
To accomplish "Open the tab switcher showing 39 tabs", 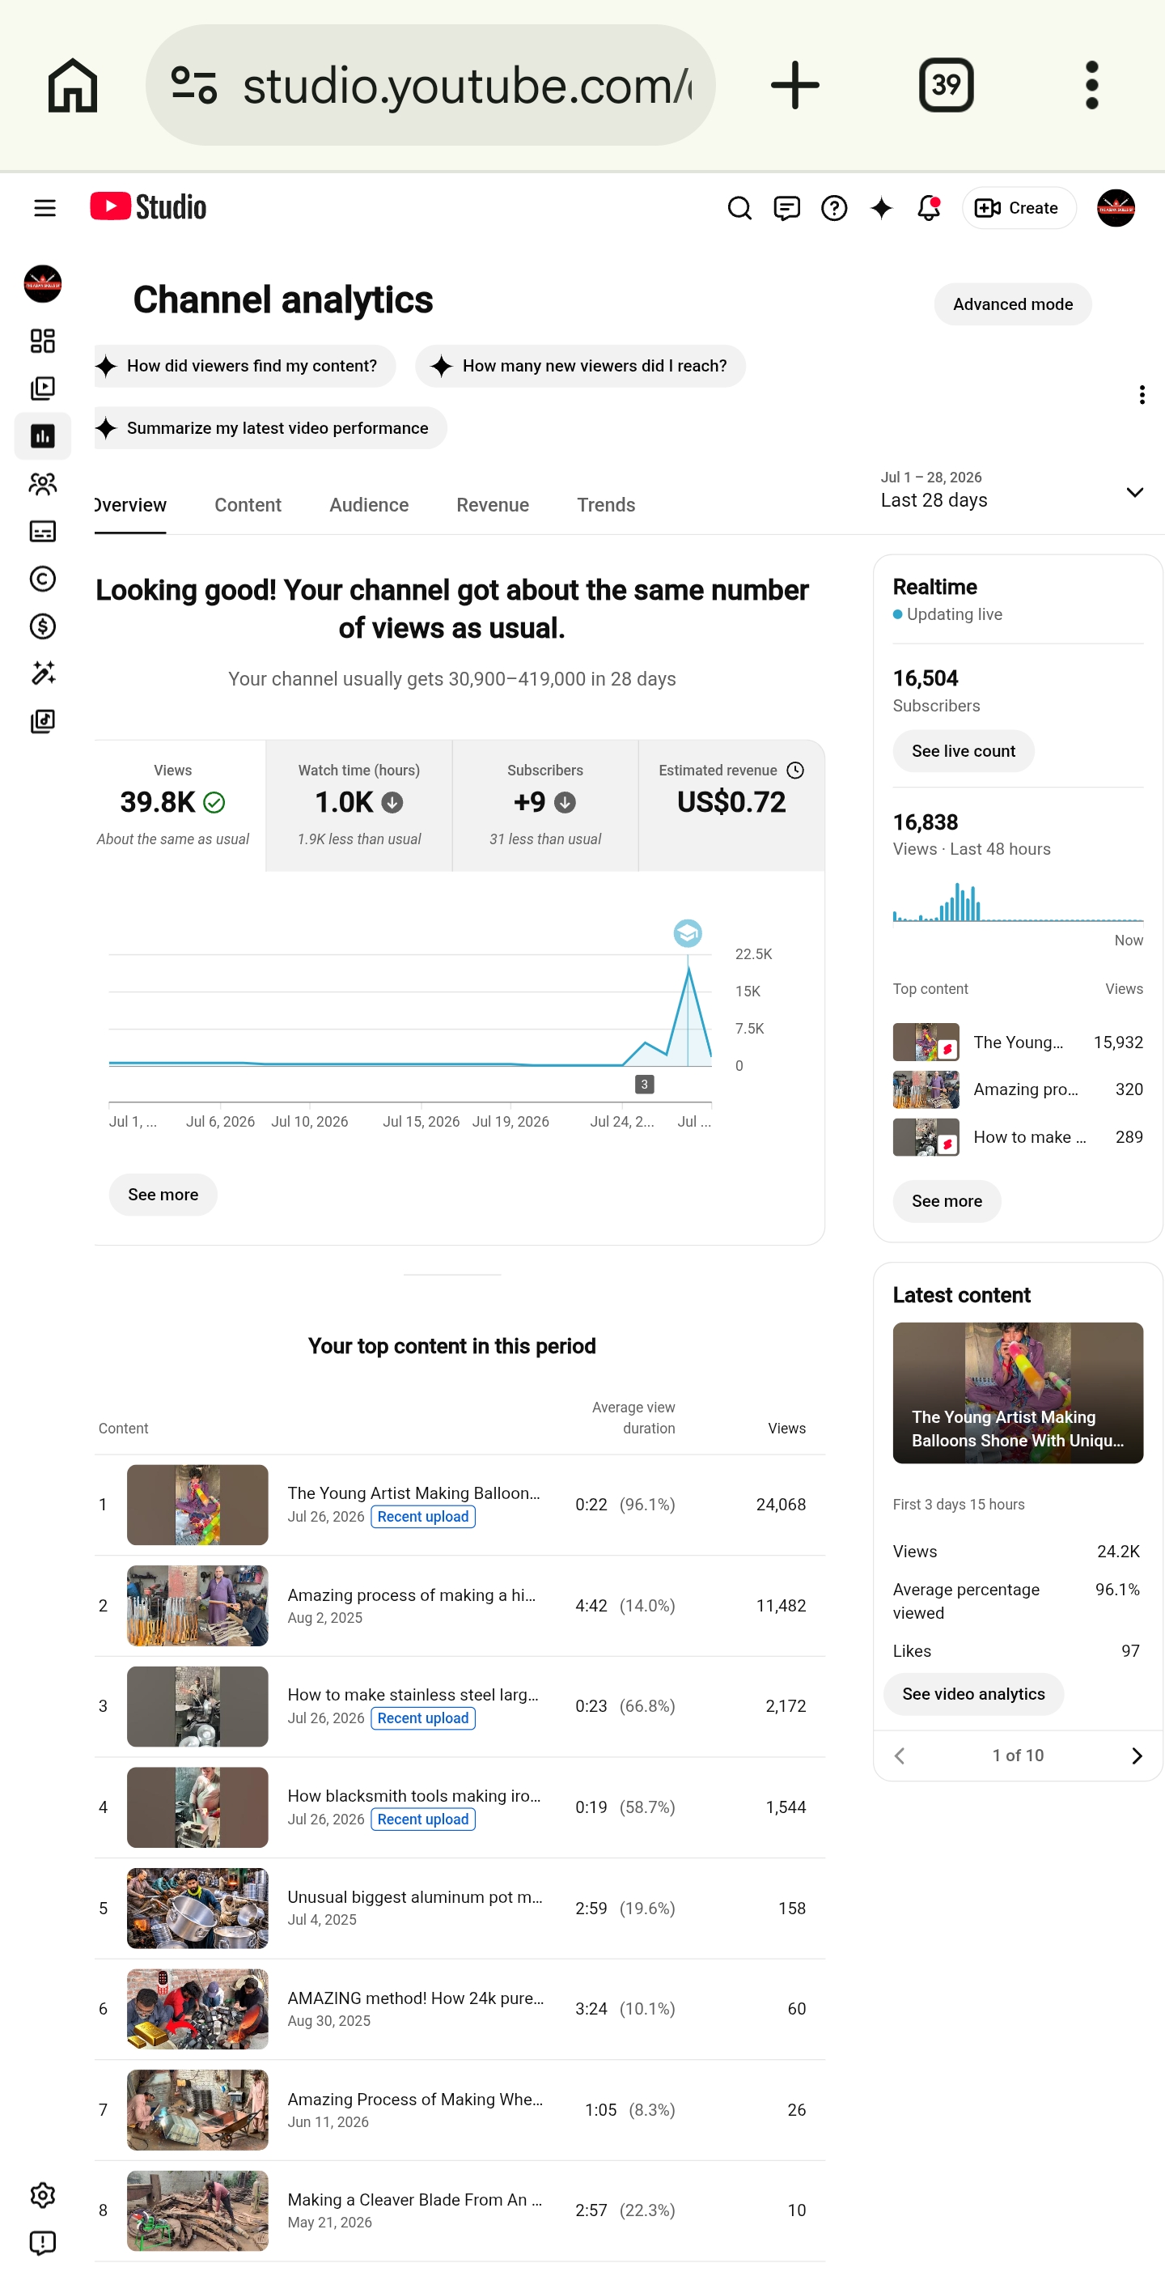I will pos(946,86).
